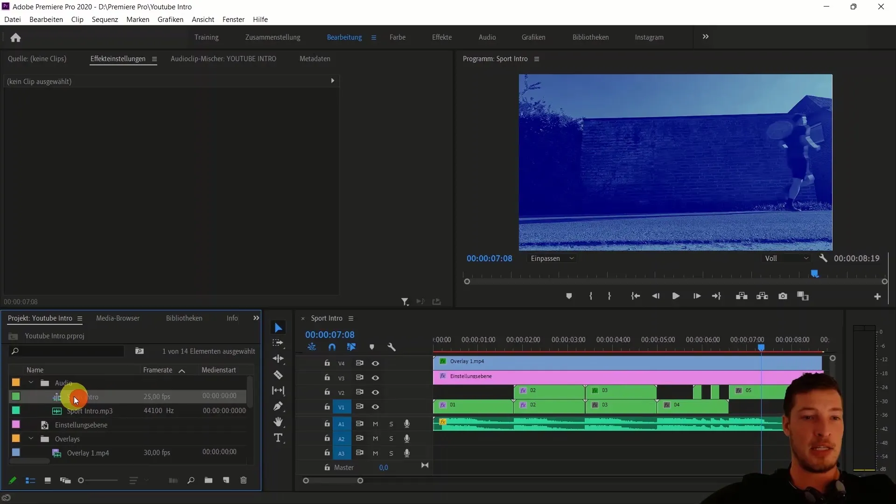Click the Track Select Forward tool

pyautogui.click(x=279, y=343)
